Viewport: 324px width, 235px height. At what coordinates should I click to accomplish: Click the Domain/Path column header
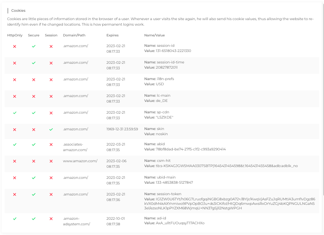[74, 35]
